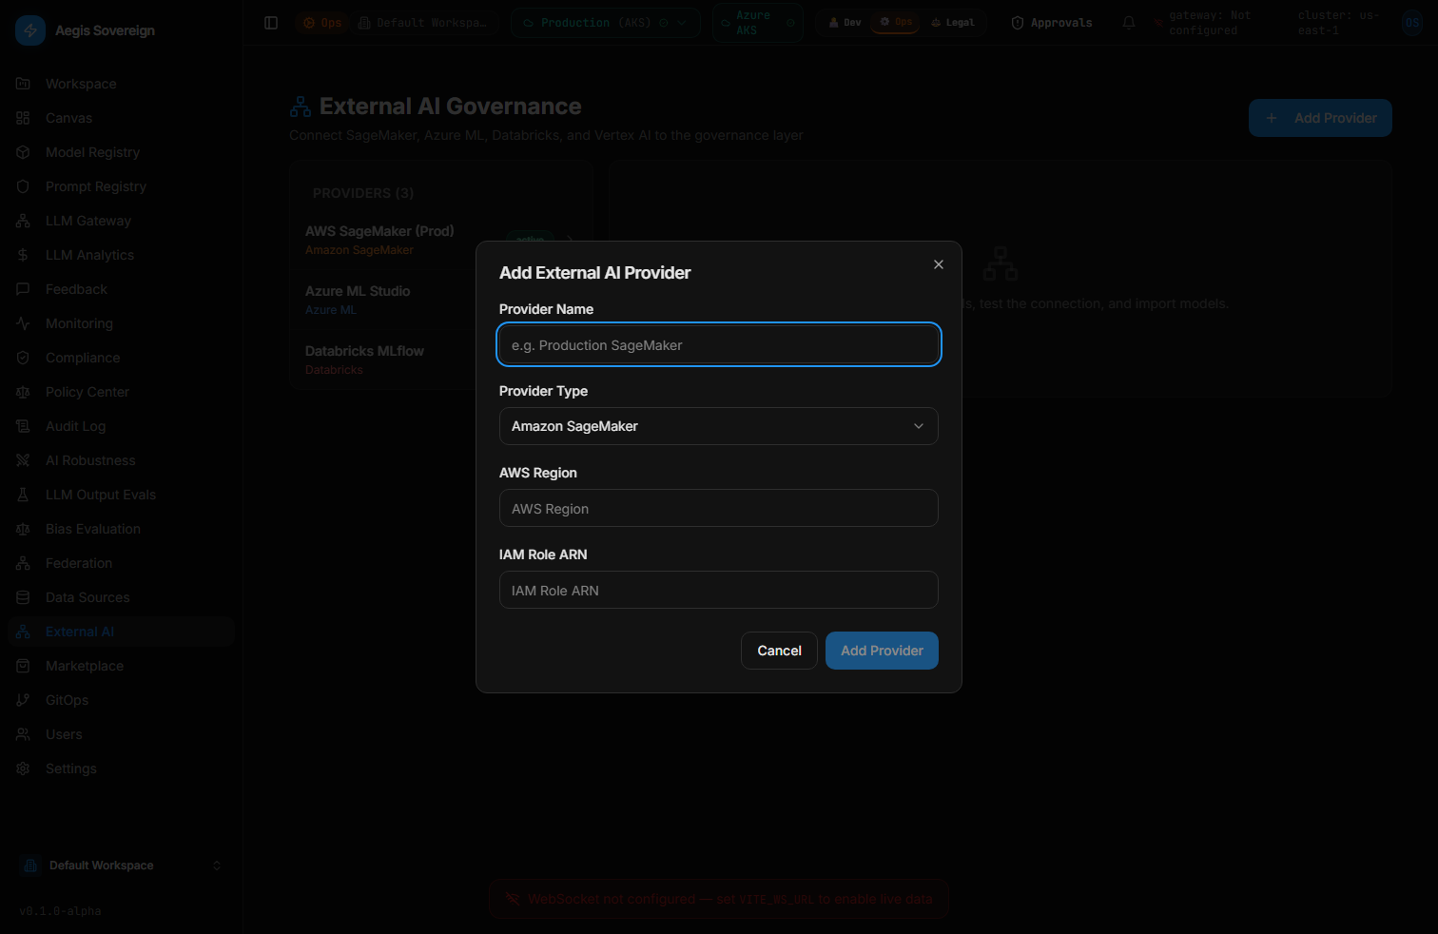
Task: Click the GitOps branch icon
Action: [23, 700]
